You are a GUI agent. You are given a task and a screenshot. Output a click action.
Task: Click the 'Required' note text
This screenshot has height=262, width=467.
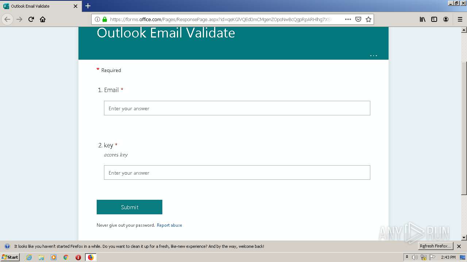pos(111,70)
